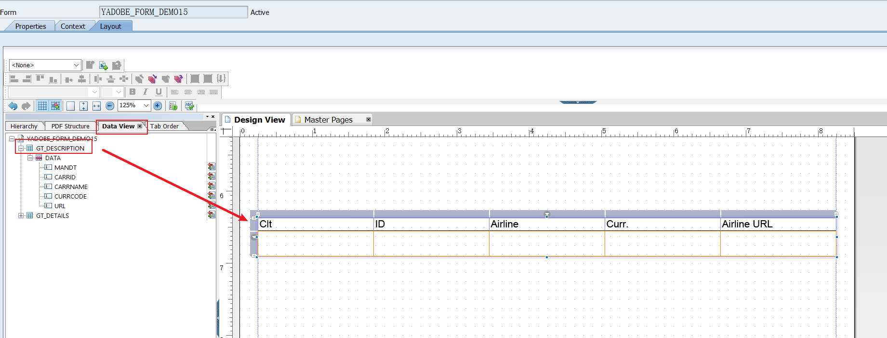Expand the GT_DETAILS tree node
Image resolution: width=887 pixels, height=338 pixels.
coord(21,215)
